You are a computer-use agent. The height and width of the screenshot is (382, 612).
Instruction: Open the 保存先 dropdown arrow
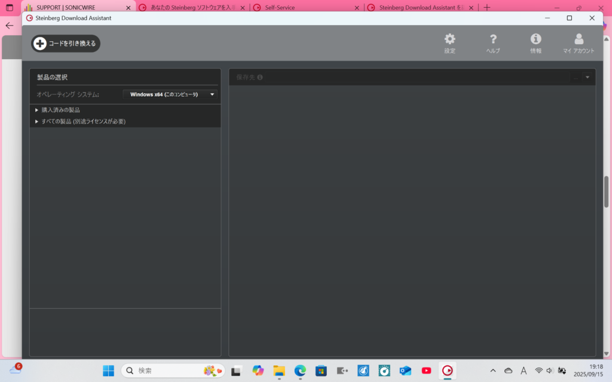(587, 78)
